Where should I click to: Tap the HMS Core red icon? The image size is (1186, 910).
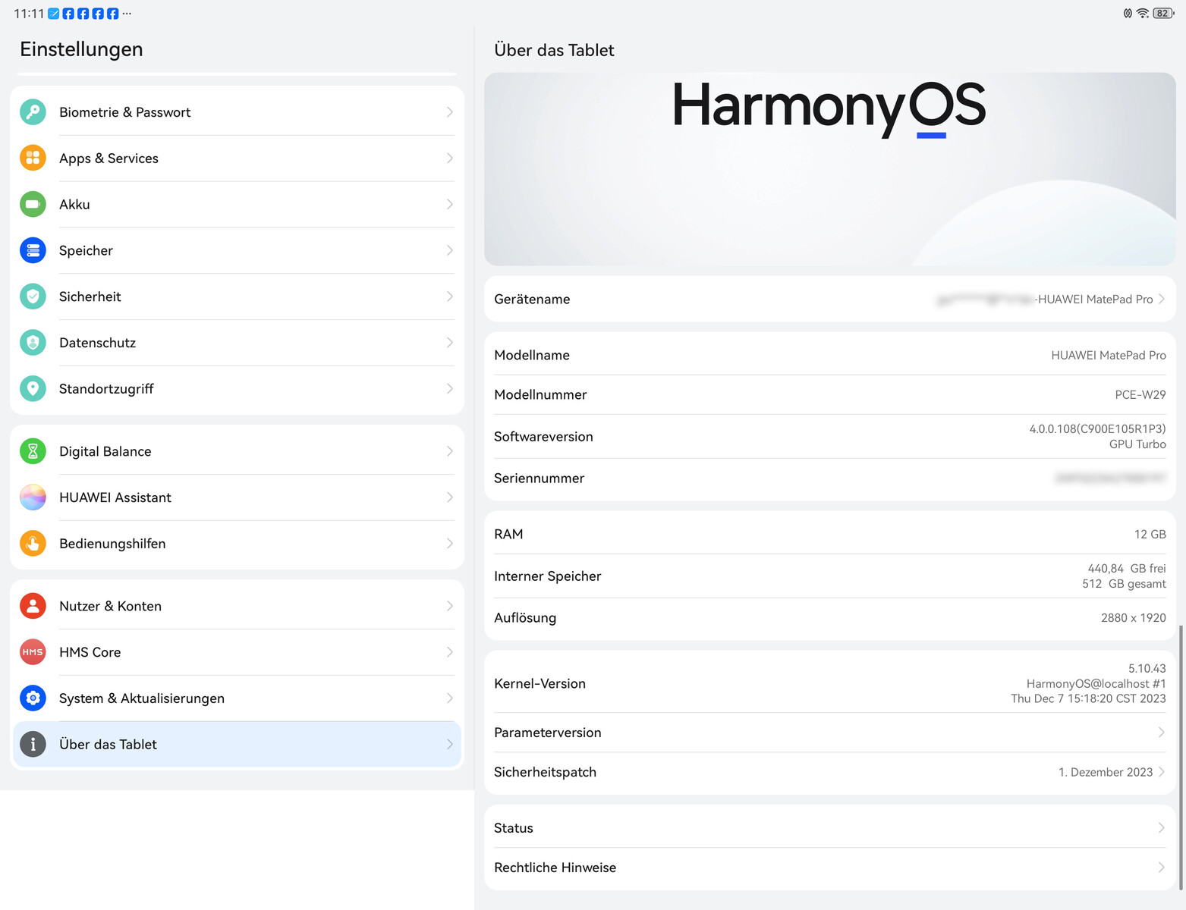click(33, 652)
